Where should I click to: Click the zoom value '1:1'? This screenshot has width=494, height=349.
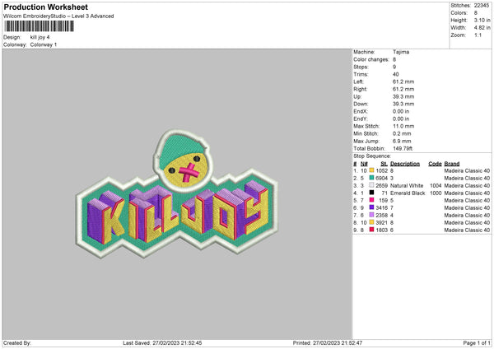point(478,35)
